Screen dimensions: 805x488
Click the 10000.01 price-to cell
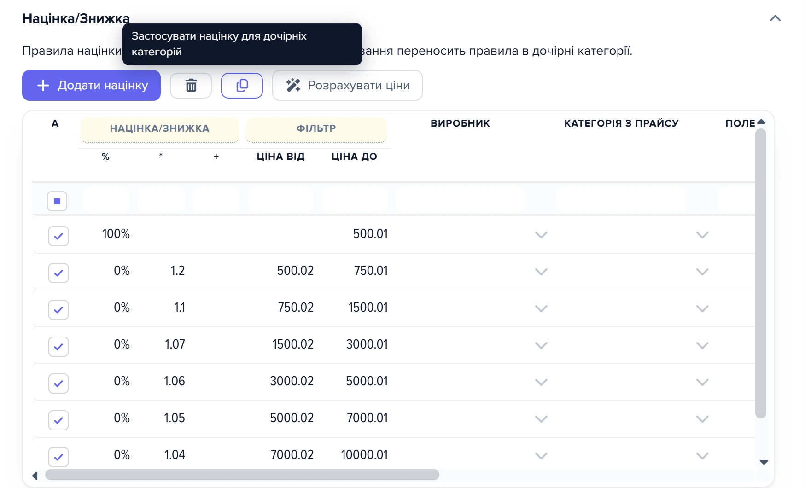click(364, 455)
